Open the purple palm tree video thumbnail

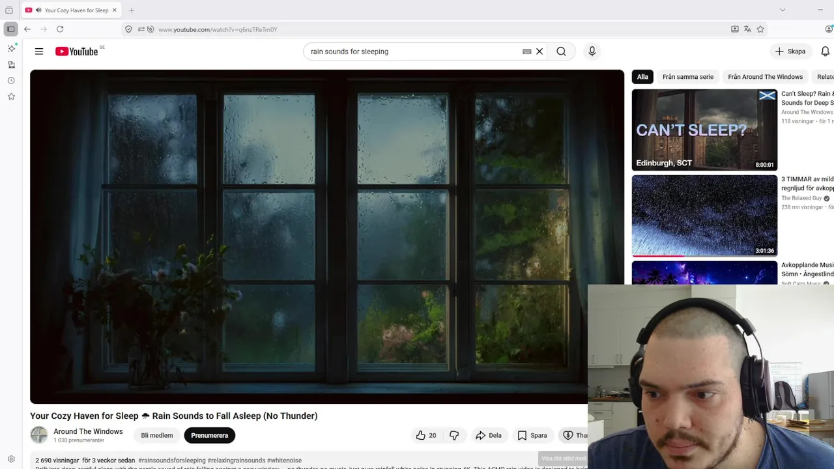point(704,273)
